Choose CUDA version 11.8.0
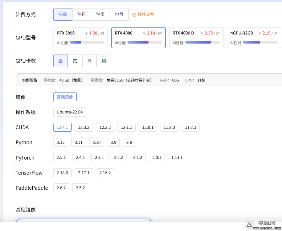Image resolution: width=282 pixels, height=231 pixels. tap(169, 127)
